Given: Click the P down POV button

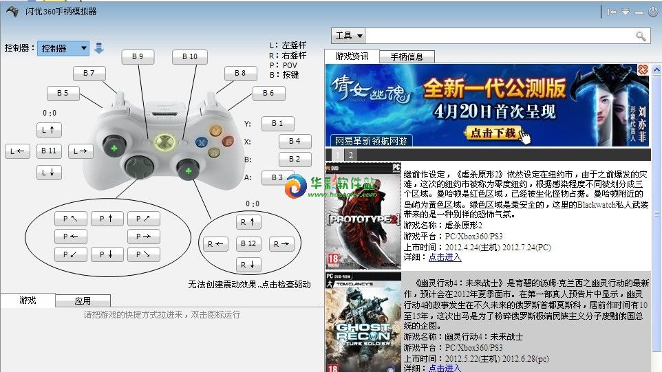Looking at the screenshot, I should pyautogui.click(x=107, y=254).
